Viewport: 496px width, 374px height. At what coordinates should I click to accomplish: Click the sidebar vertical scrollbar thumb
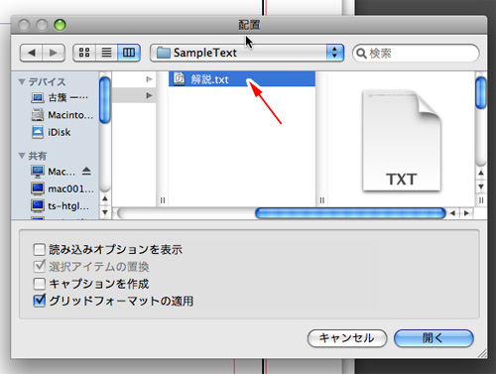pos(105,100)
